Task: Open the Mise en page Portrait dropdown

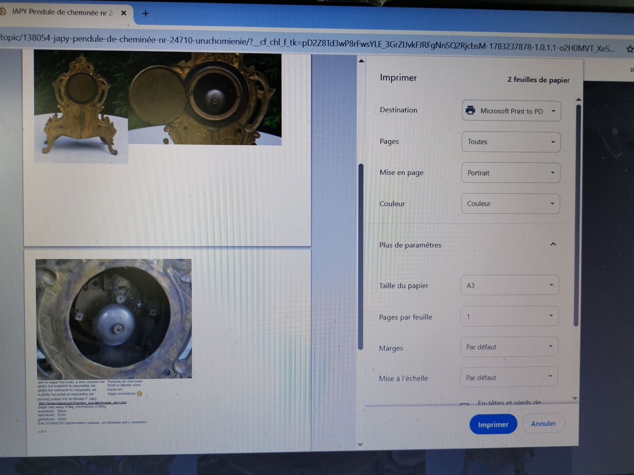Action: (510, 173)
